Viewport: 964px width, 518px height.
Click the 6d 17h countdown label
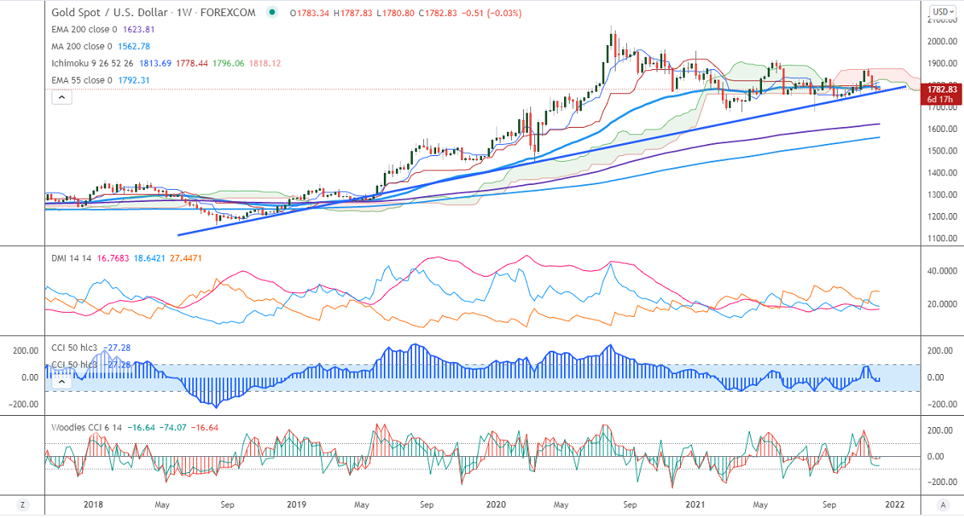pos(940,100)
